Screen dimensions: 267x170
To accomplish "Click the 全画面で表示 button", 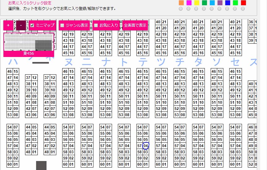I will point(135,25).
